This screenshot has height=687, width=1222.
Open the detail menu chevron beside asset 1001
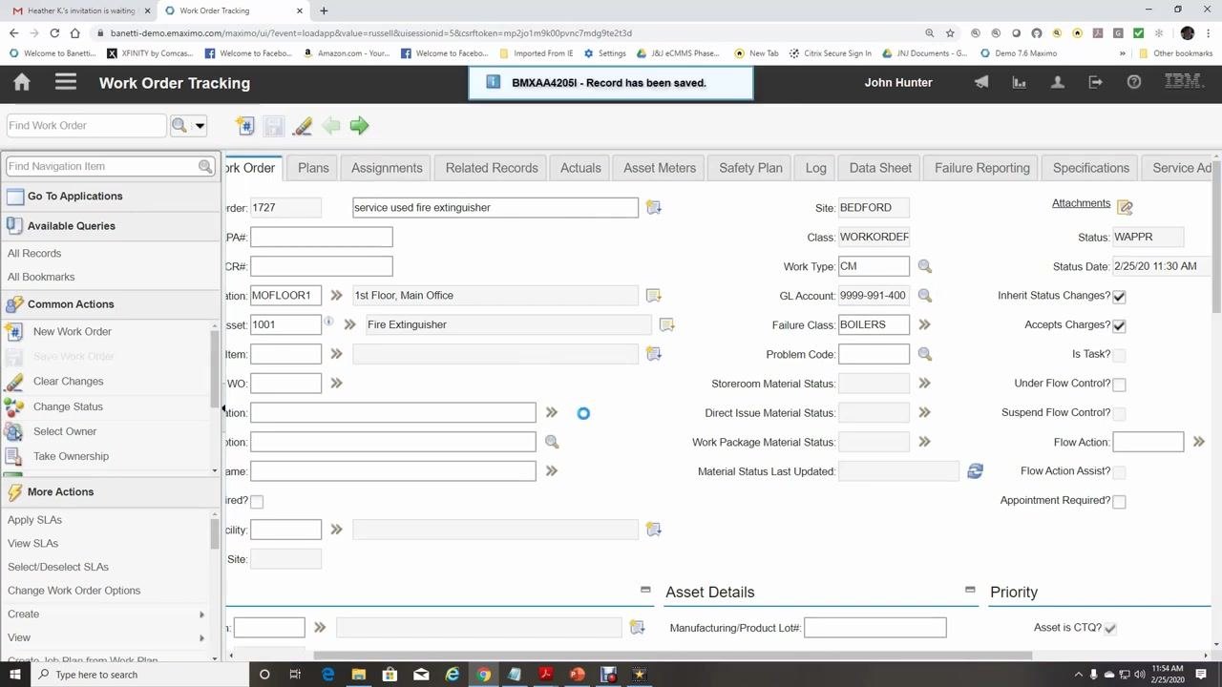[349, 324]
